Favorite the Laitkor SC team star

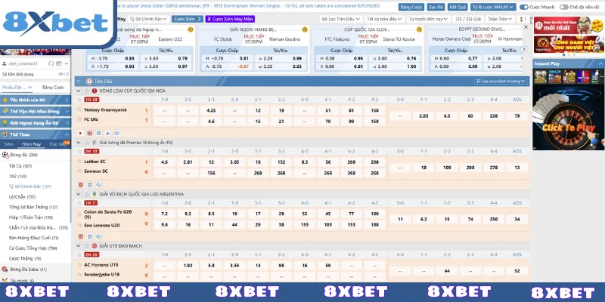click(79, 162)
